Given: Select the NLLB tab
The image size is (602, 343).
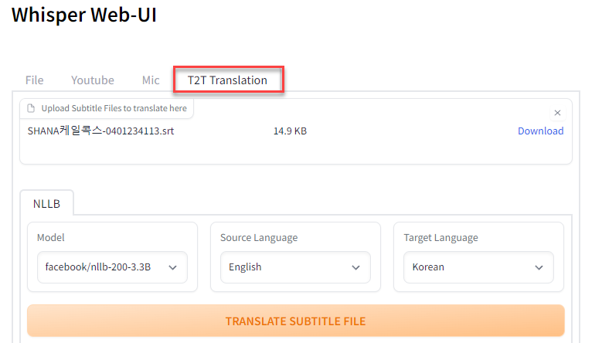Looking at the screenshot, I should [x=46, y=205].
